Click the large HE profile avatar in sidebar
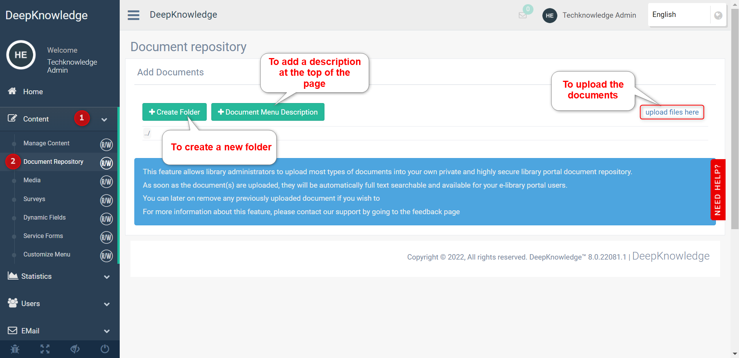 21,55
